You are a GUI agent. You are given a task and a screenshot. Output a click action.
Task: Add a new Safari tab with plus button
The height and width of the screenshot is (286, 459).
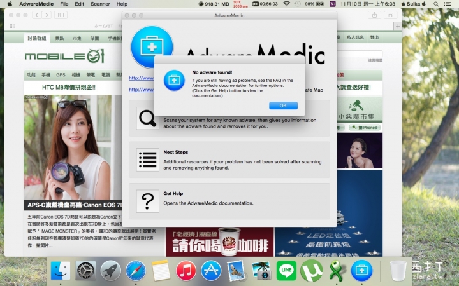point(398,26)
